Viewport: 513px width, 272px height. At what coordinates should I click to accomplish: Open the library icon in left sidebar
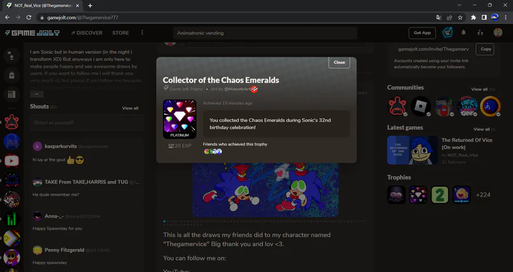coord(12,94)
